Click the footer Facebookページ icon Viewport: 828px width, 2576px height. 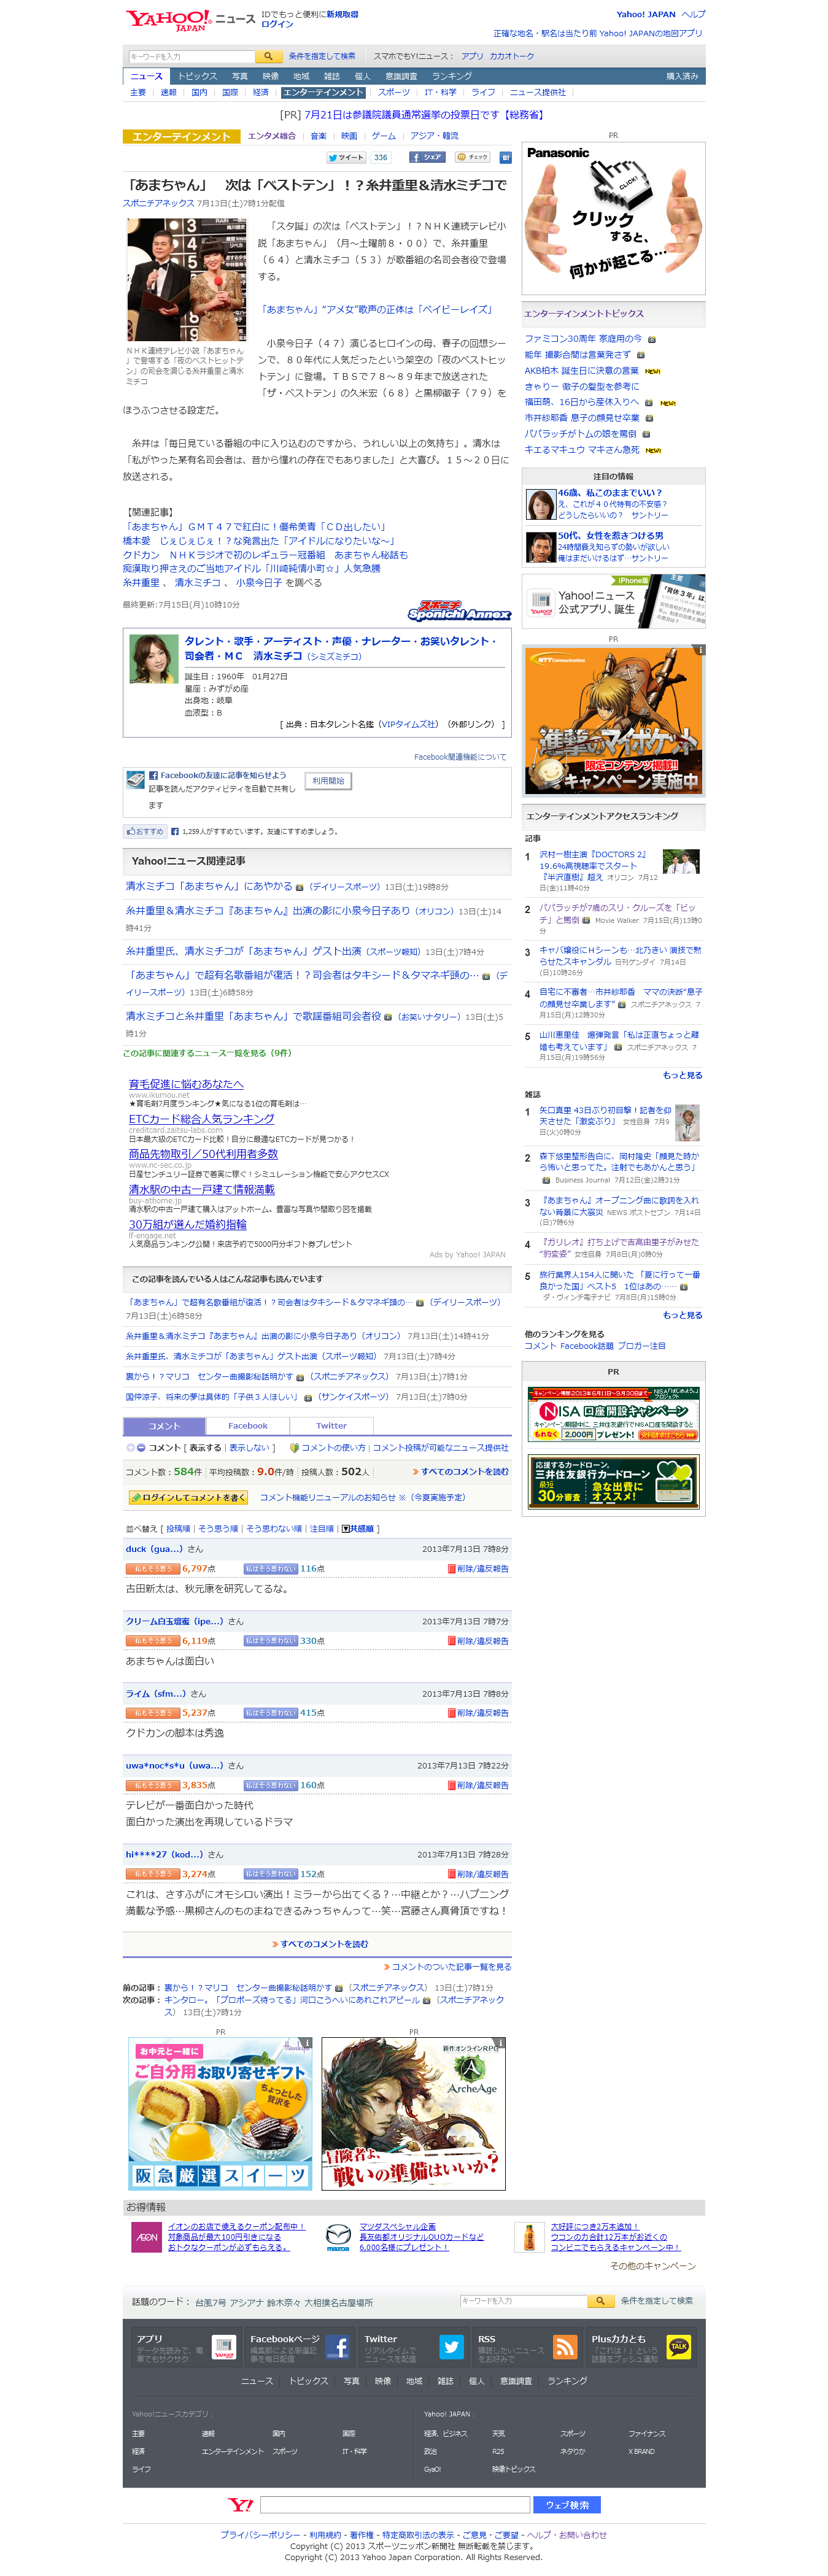(338, 2346)
